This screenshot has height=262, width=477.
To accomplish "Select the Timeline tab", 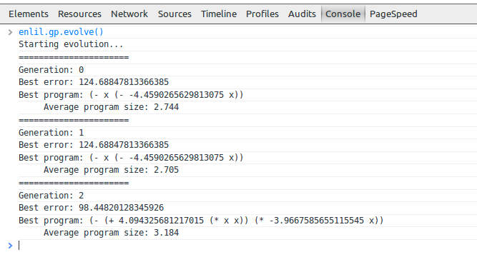I will click(x=219, y=14).
